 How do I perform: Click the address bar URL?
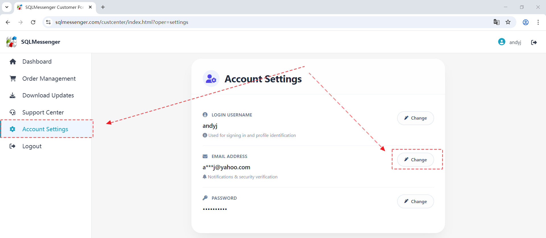(122, 22)
